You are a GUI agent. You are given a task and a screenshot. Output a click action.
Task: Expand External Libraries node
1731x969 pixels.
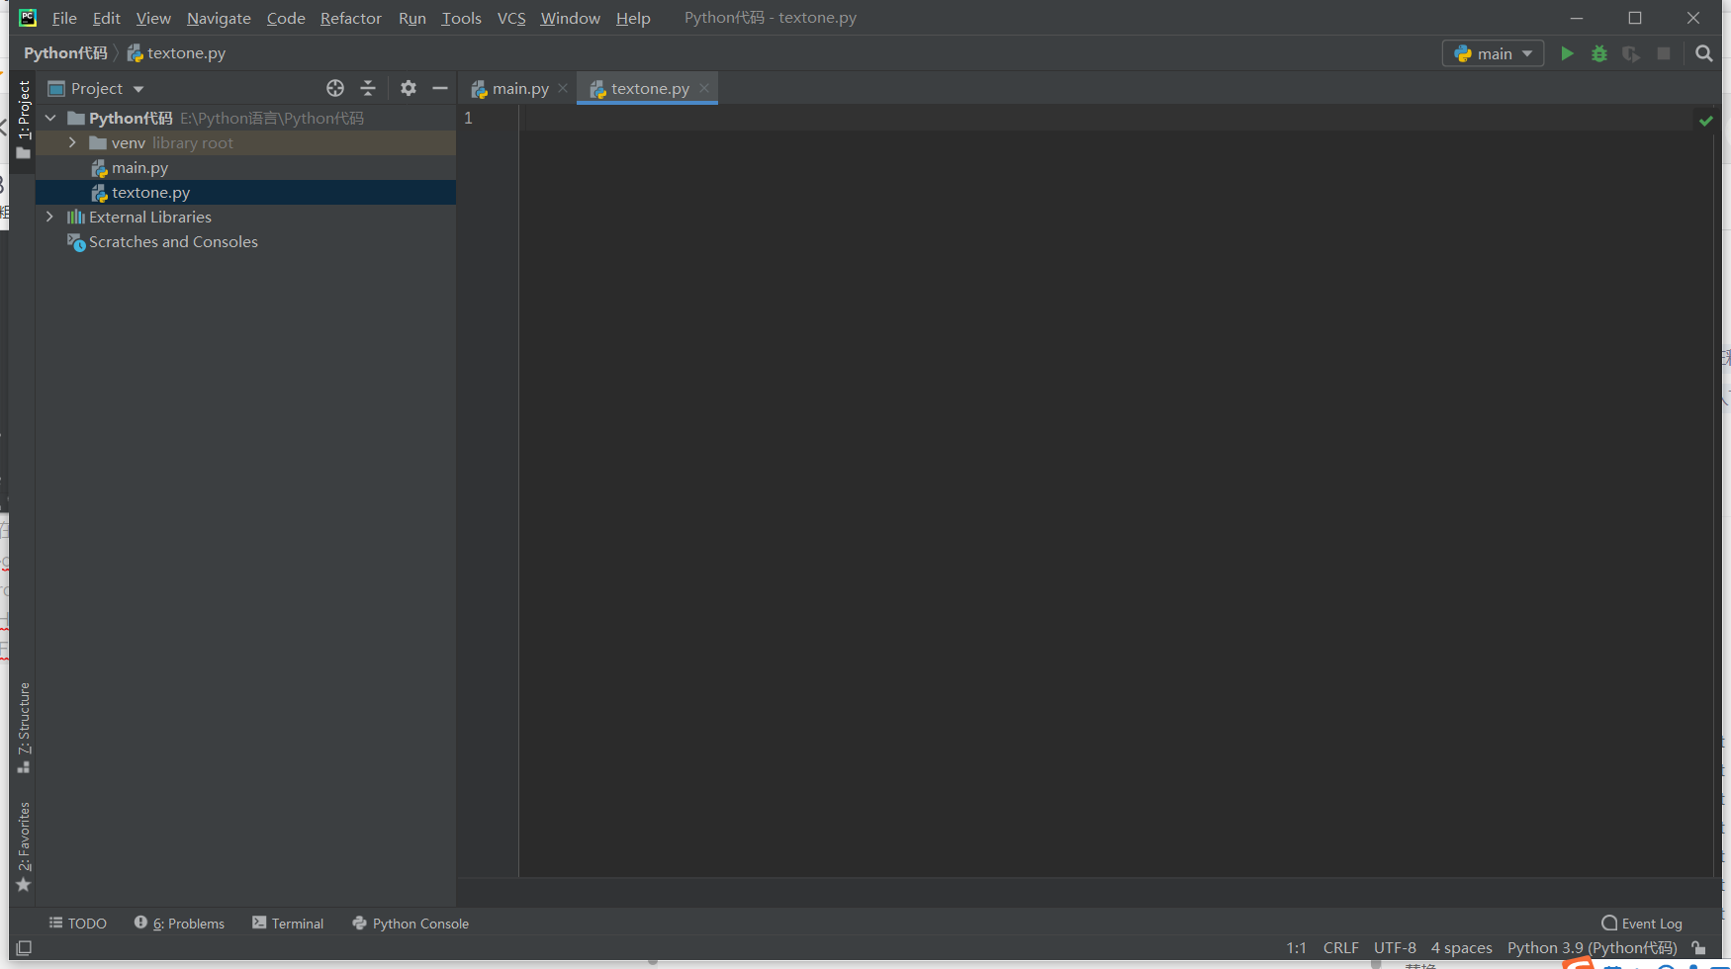click(50, 217)
